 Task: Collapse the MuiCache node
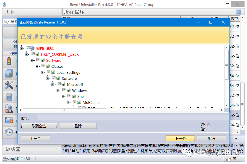(68, 102)
